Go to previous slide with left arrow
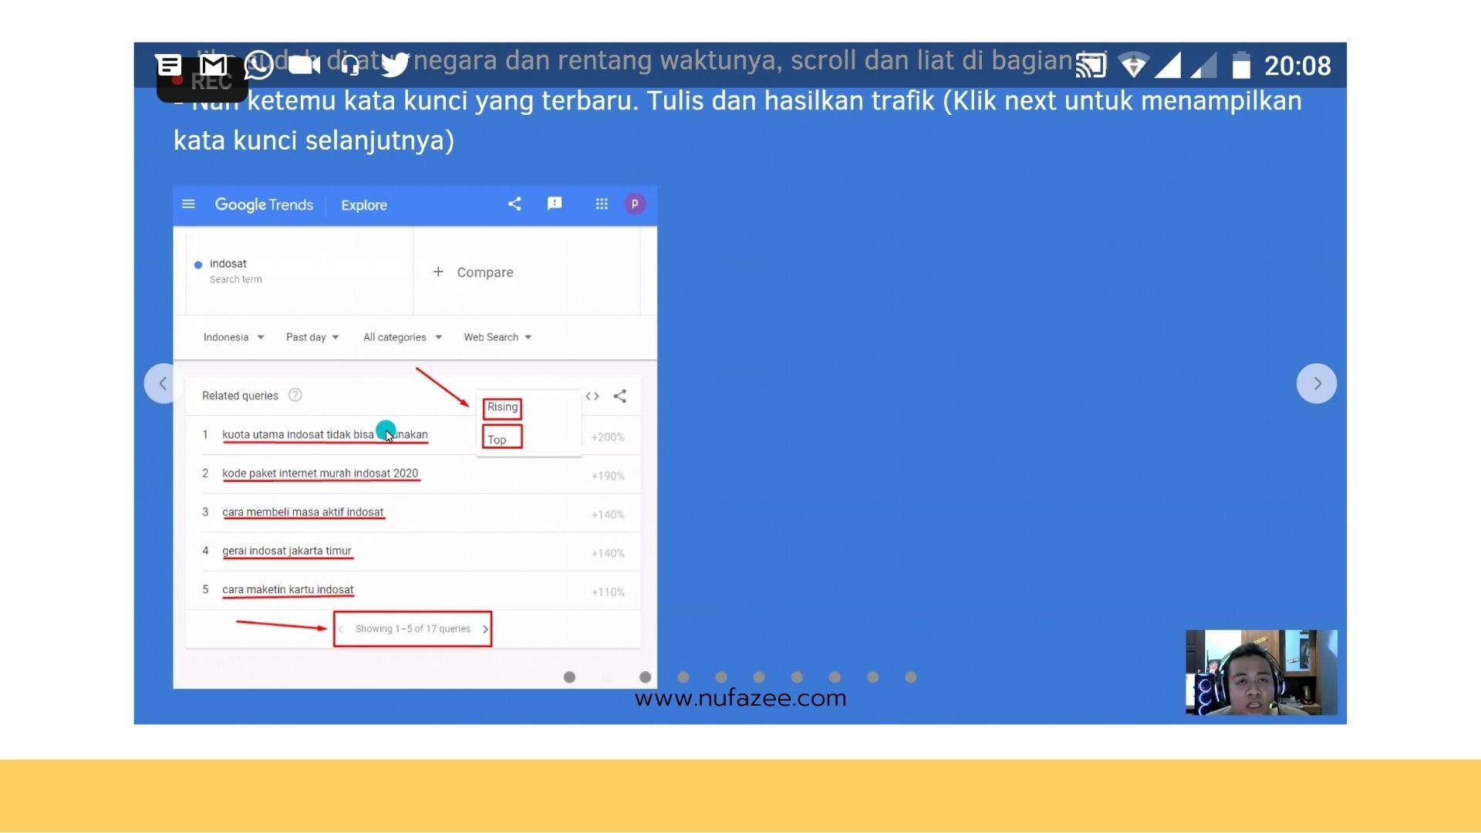 pos(163,383)
